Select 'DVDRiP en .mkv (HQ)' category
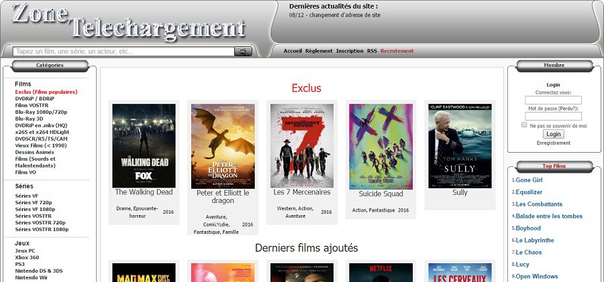This screenshot has height=282, width=604. [42, 125]
